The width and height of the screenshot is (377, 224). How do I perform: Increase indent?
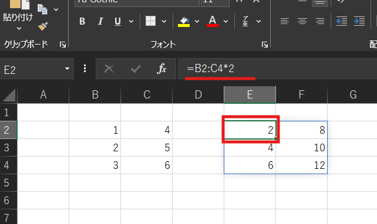point(359,21)
